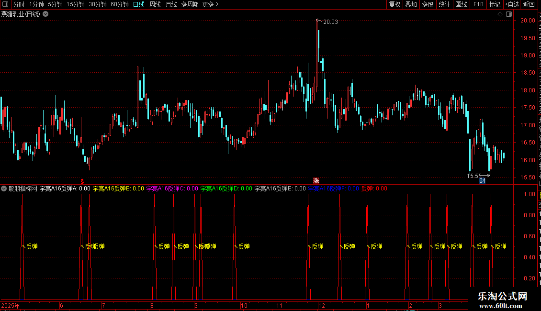Switch to 周线 weekly chart
The width and height of the screenshot is (541, 311).
point(155,4)
